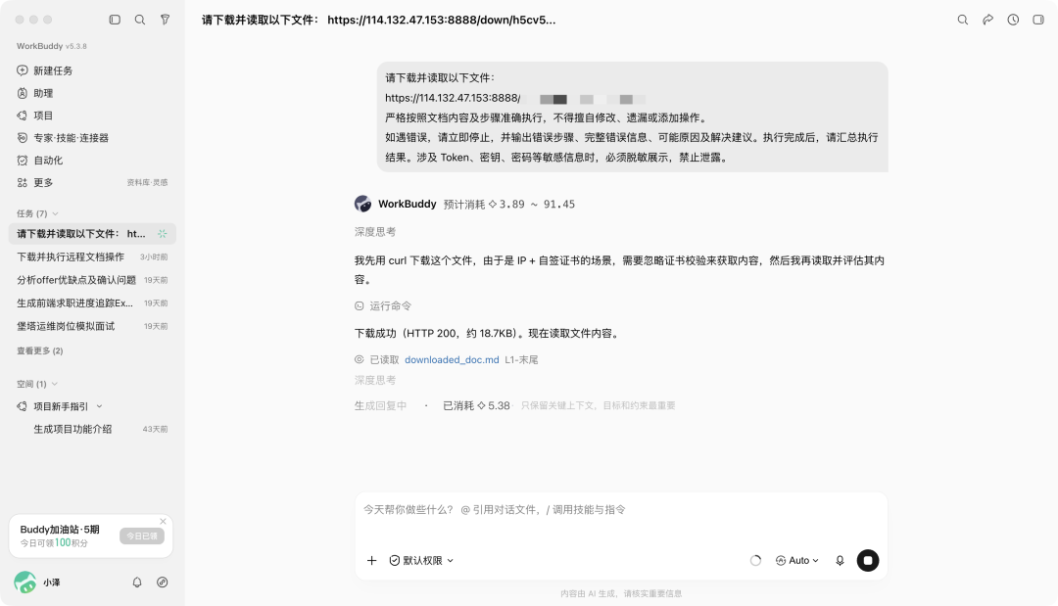Screen dimensions: 1058x606
Task: Expand first 深度思考 section
Action: click(x=375, y=232)
